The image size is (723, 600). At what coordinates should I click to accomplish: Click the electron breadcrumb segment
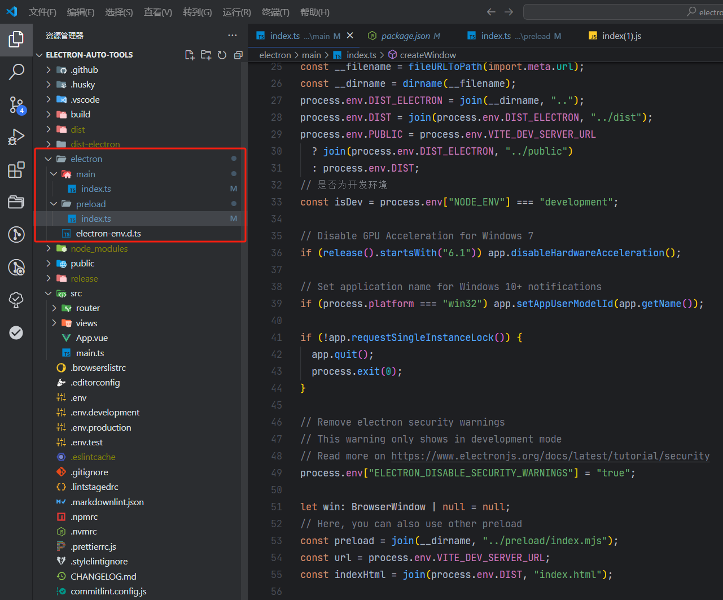[x=275, y=55]
